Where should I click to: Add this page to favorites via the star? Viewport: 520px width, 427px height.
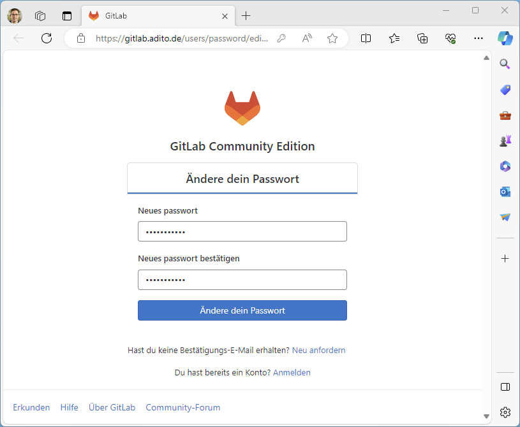332,38
